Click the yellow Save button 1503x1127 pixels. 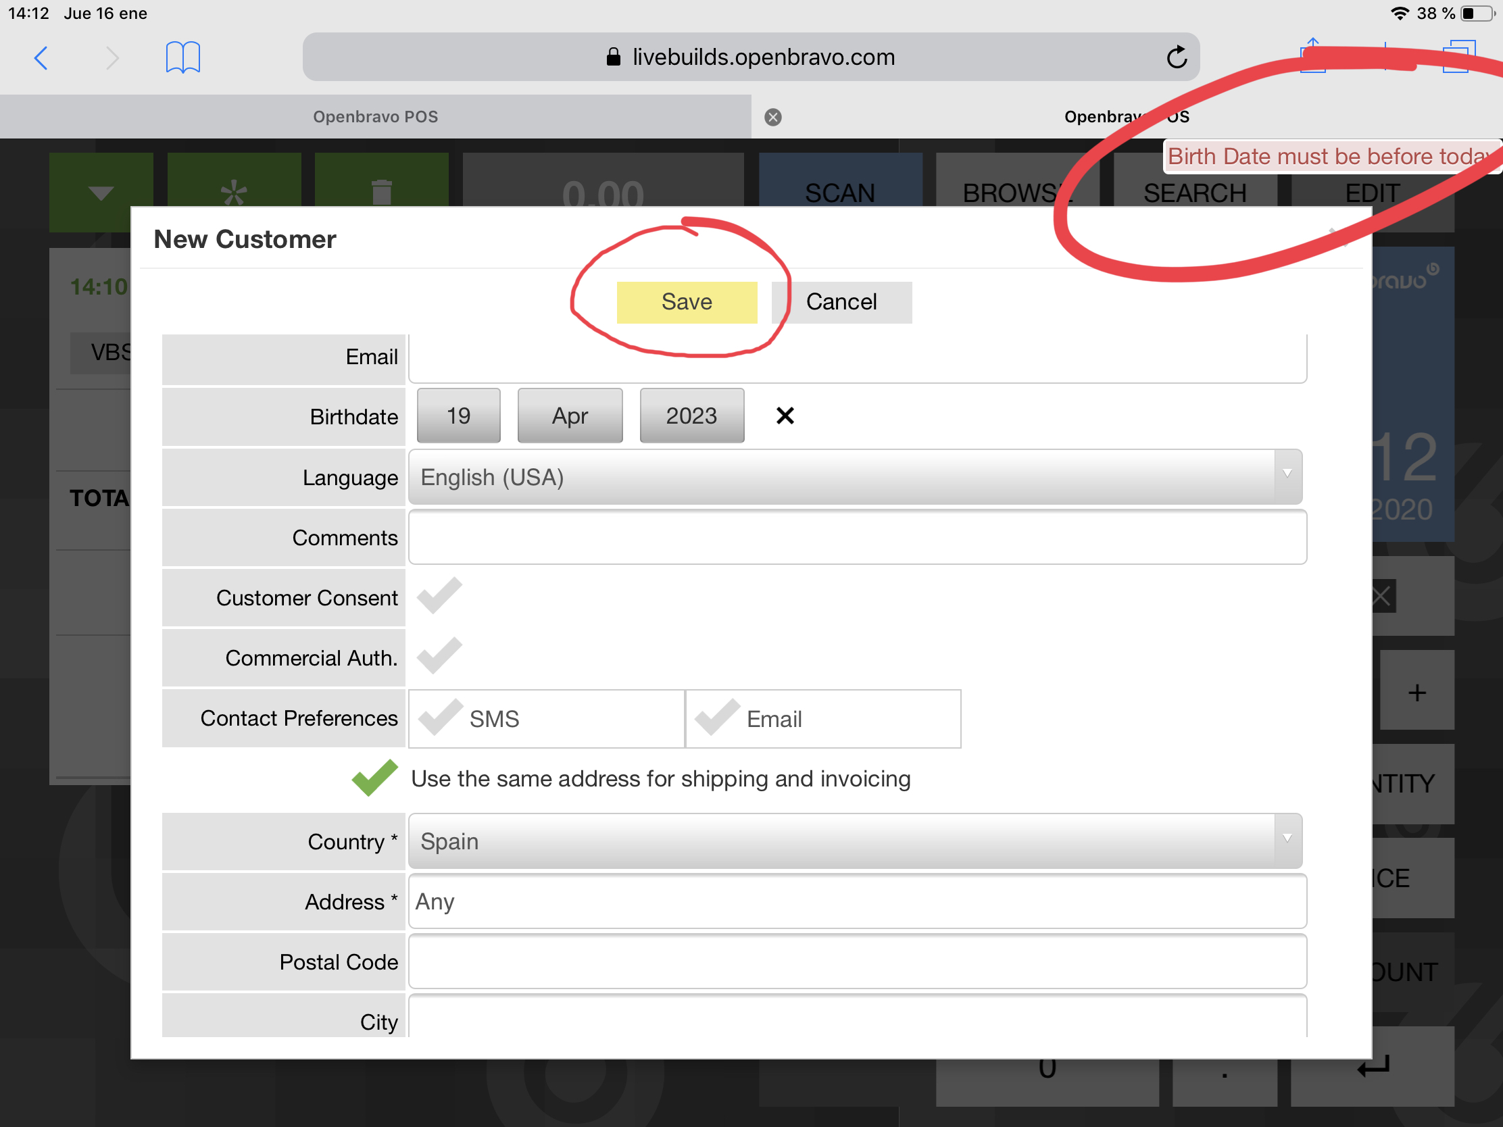pyautogui.click(x=686, y=301)
